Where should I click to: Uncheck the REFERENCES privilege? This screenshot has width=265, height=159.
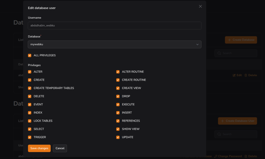click(118, 121)
